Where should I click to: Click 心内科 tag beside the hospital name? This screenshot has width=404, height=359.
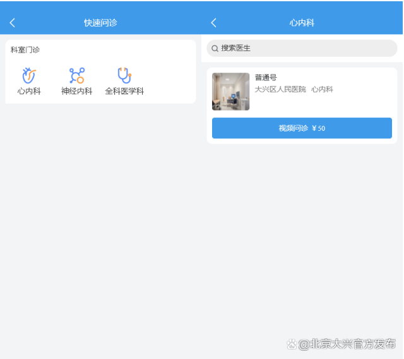[x=322, y=89]
